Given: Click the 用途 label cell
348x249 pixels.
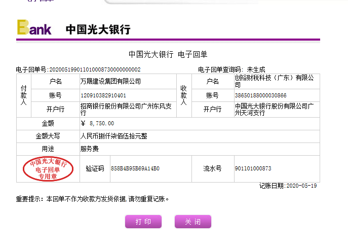Looking at the screenshot, I should point(48,149).
